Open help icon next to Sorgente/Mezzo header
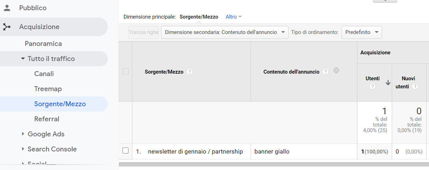Screen dimensions: 429x170 (x=190, y=72)
